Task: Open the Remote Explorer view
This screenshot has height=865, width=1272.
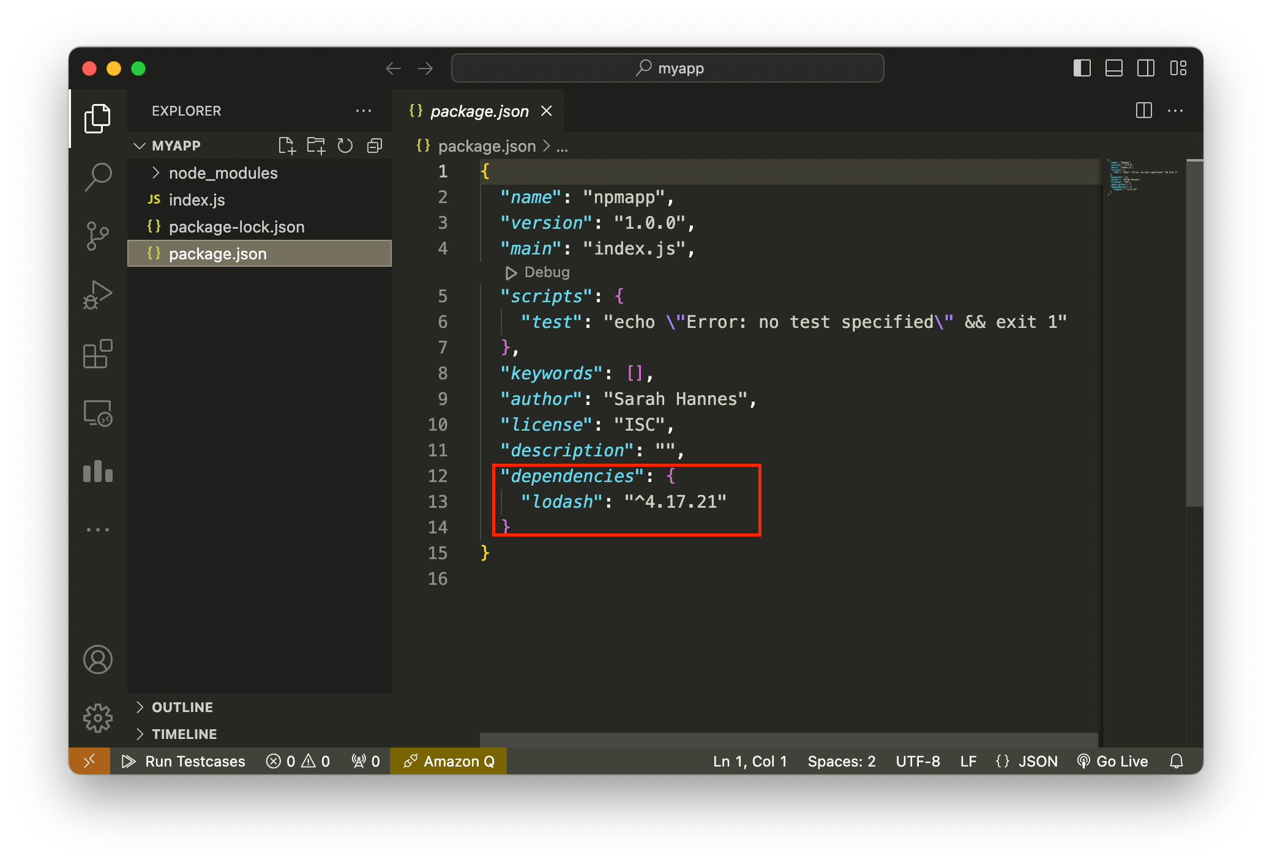Action: point(97,413)
